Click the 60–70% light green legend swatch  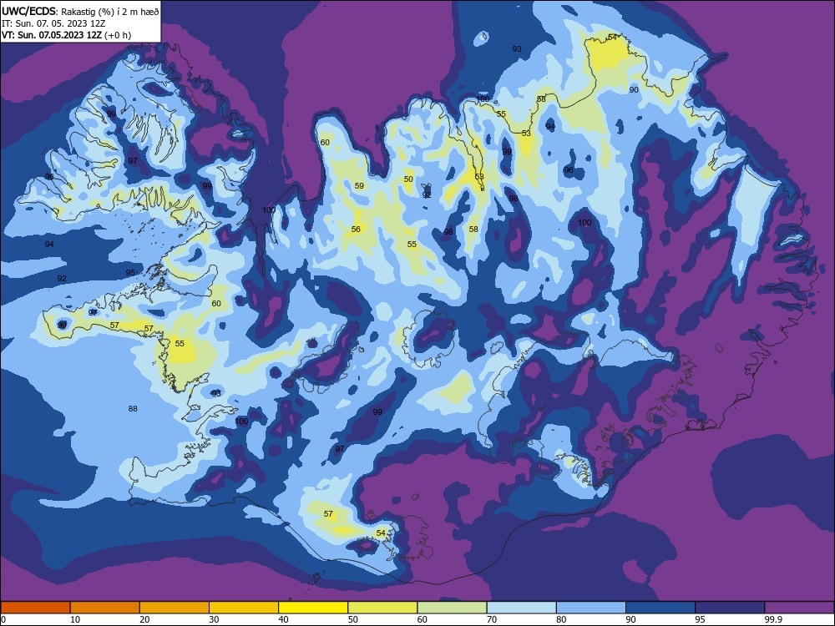click(x=452, y=608)
